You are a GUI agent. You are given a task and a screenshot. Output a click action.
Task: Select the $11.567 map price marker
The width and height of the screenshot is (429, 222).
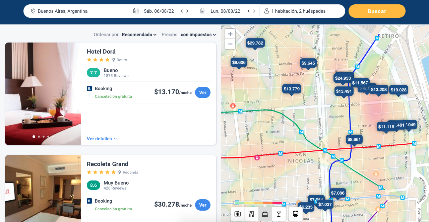[360, 83]
